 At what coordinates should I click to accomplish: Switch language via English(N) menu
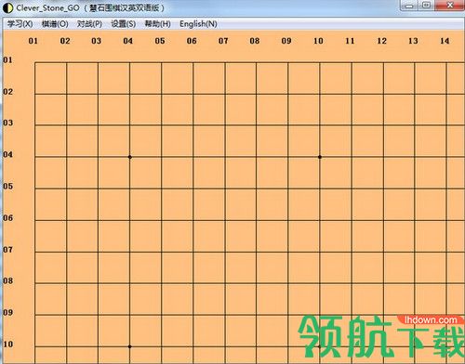coord(198,24)
